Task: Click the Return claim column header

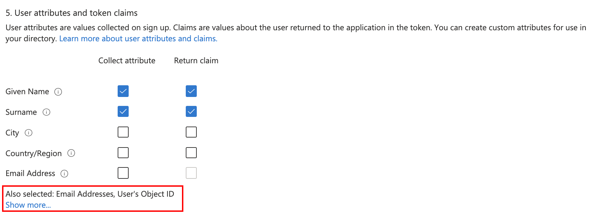Action: pyautogui.click(x=196, y=61)
